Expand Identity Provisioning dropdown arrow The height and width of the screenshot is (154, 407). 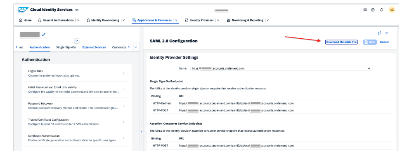(x=123, y=20)
